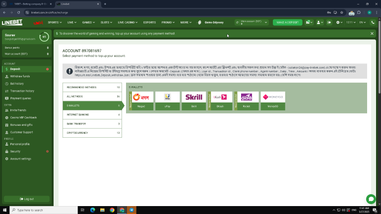
Task: Open Withdraw funds
Action: coord(27,76)
